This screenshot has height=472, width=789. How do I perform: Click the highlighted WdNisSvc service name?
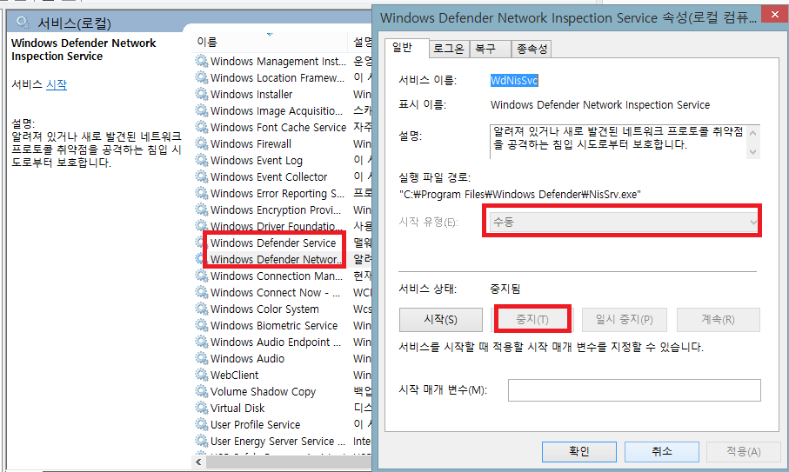pos(514,81)
